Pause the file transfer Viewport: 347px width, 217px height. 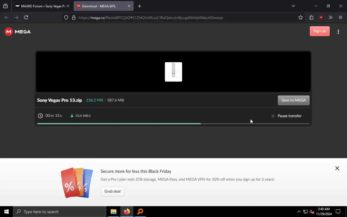click(287, 116)
